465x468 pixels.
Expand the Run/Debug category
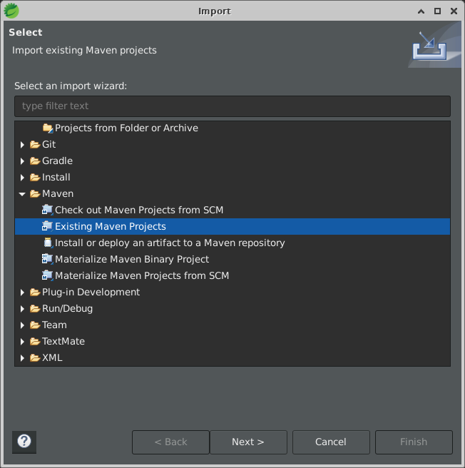22,309
